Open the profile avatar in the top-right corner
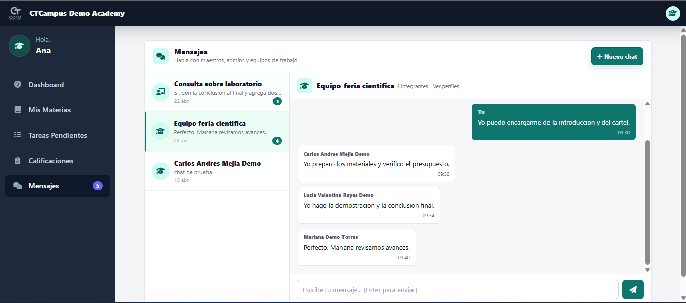Image resolution: width=686 pixels, height=303 pixels. [x=673, y=13]
